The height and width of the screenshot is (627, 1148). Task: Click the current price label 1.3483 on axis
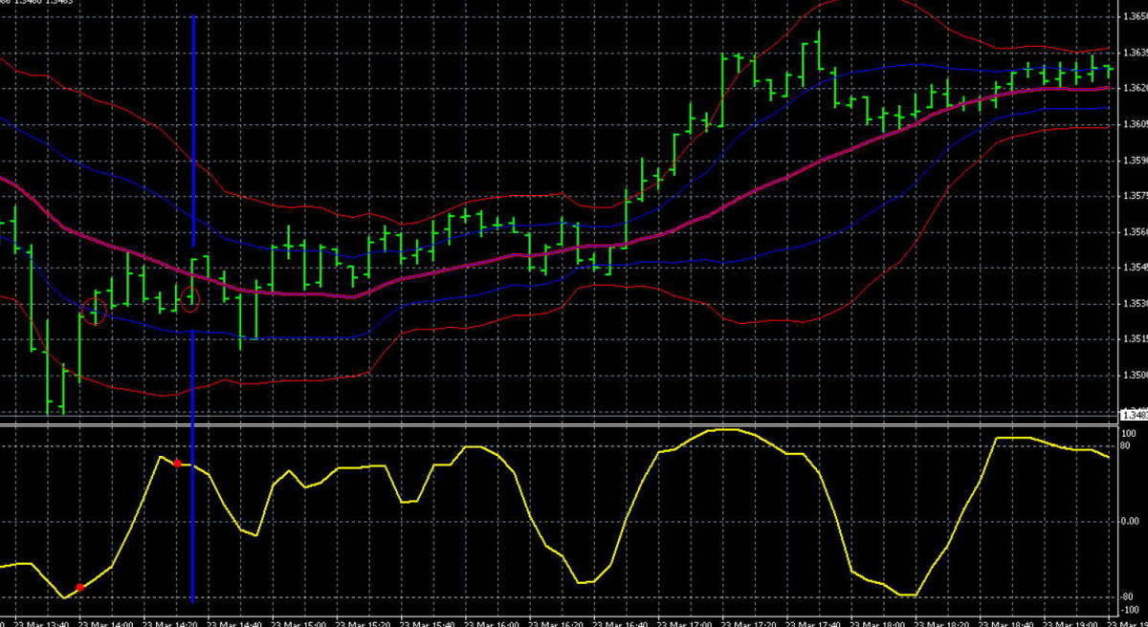1133,415
